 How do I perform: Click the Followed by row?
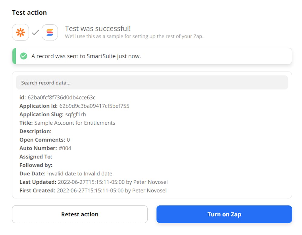click(x=36, y=165)
